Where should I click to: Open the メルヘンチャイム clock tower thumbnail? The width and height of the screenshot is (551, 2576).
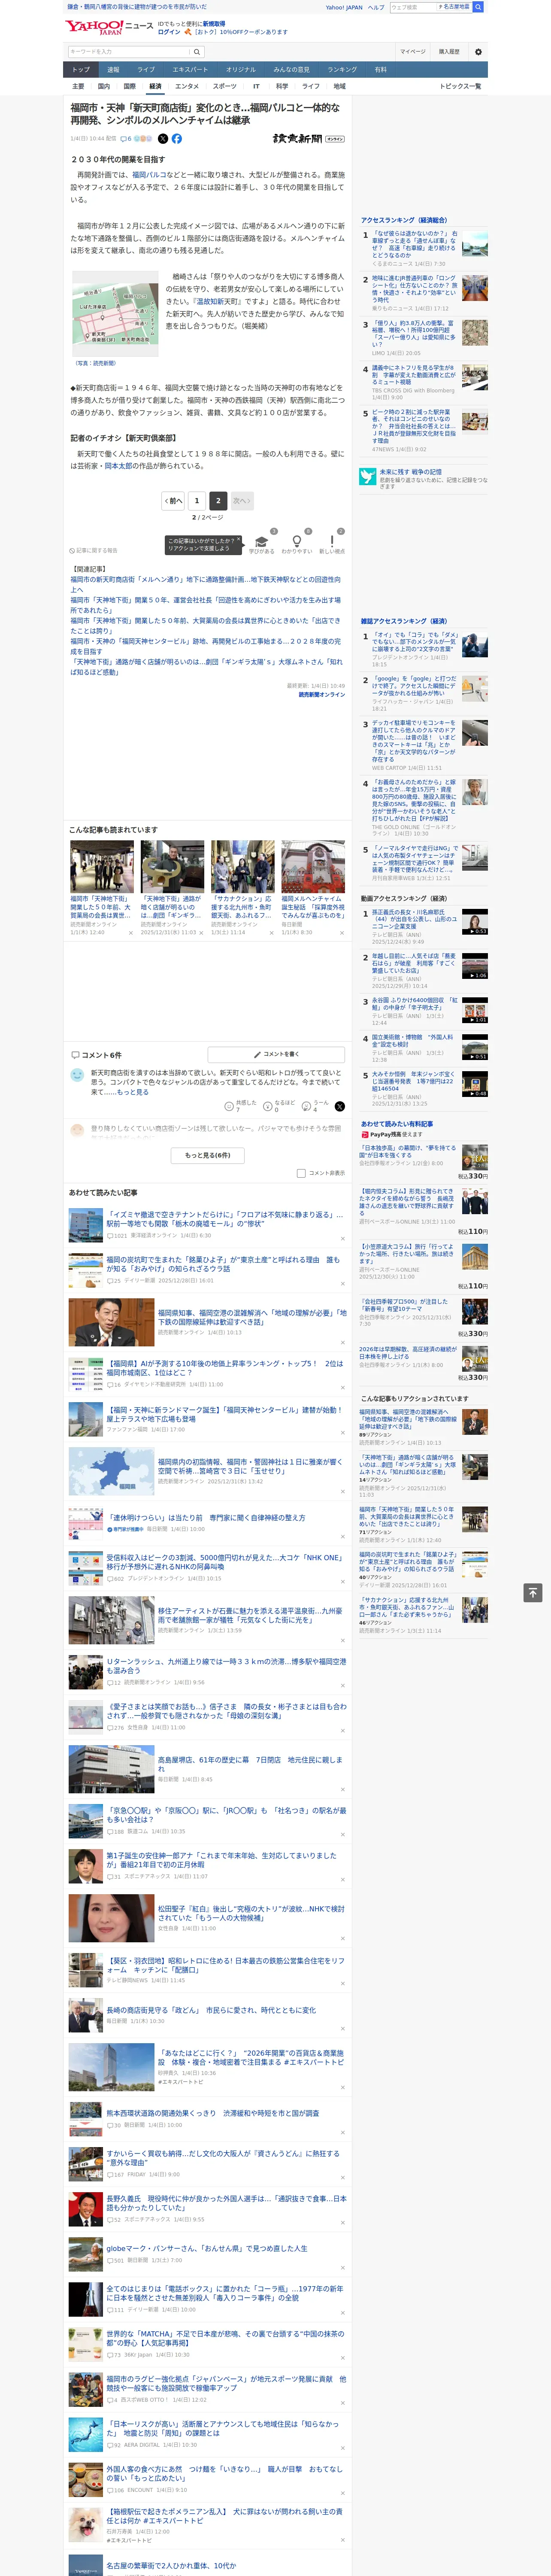click(313, 866)
